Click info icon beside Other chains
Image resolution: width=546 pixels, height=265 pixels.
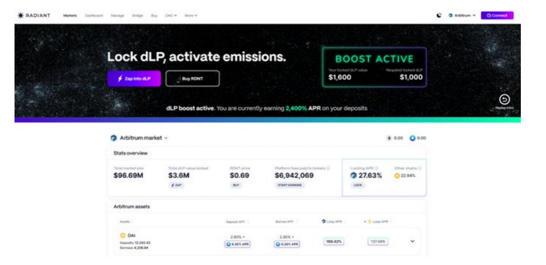tap(420, 168)
